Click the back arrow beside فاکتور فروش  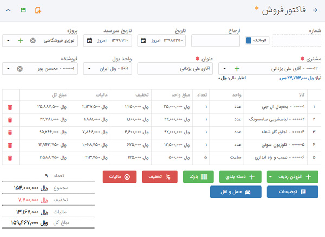(315, 10)
